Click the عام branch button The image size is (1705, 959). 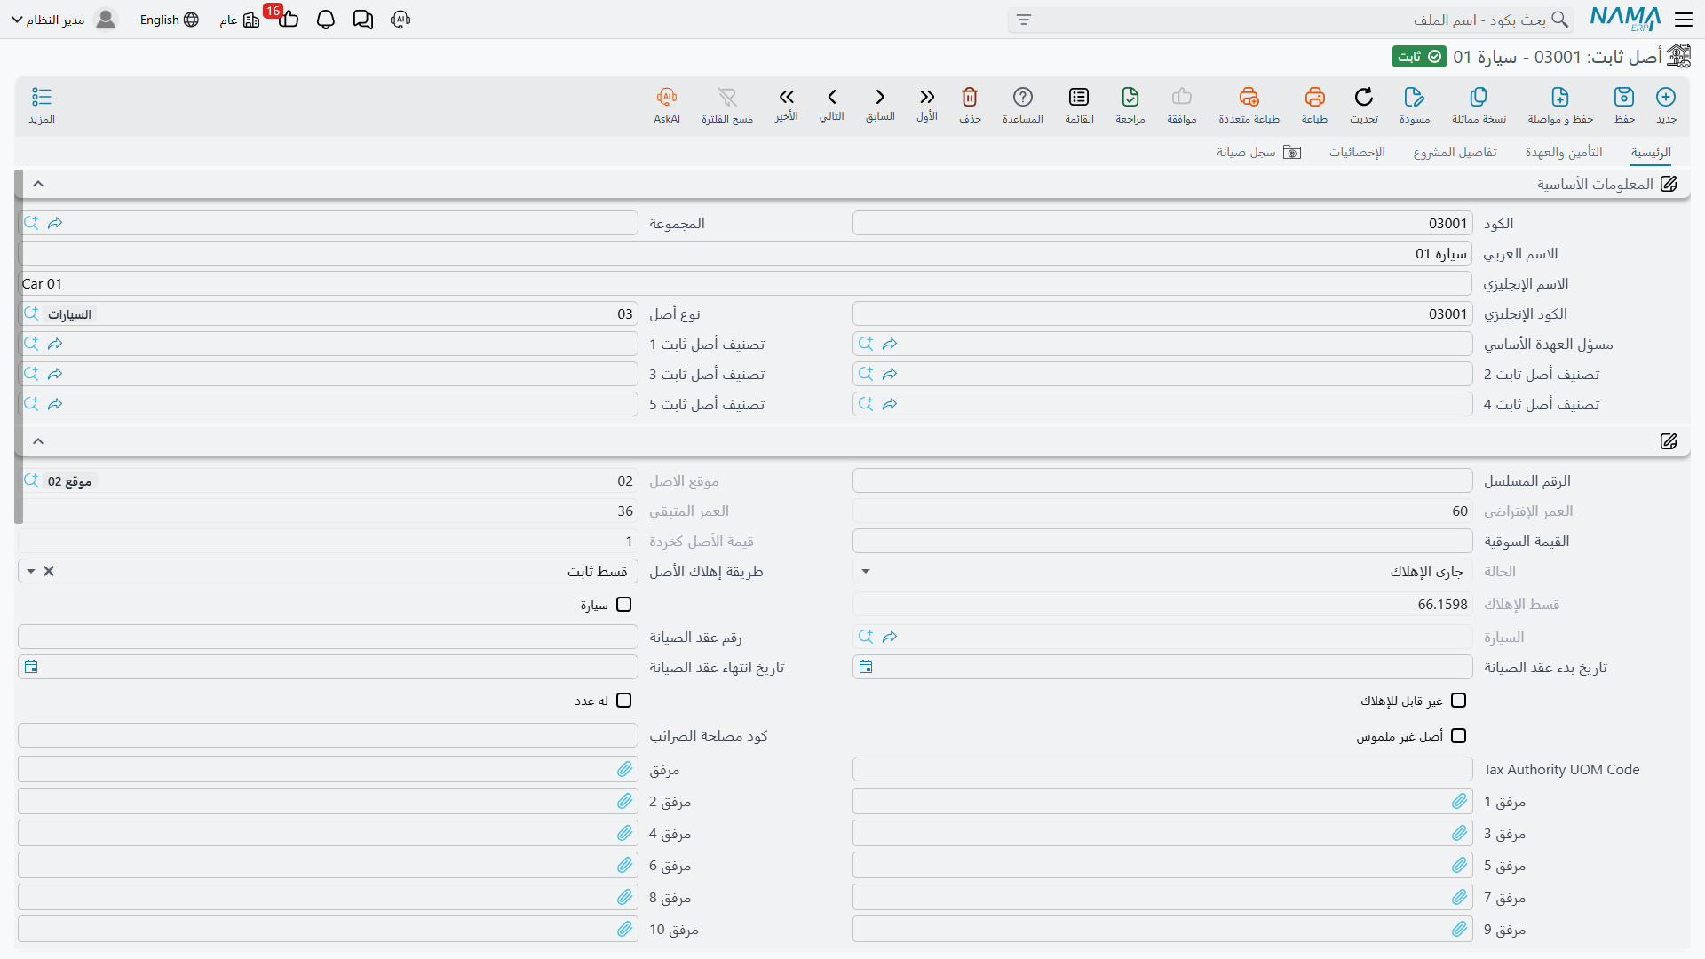point(239,20)
